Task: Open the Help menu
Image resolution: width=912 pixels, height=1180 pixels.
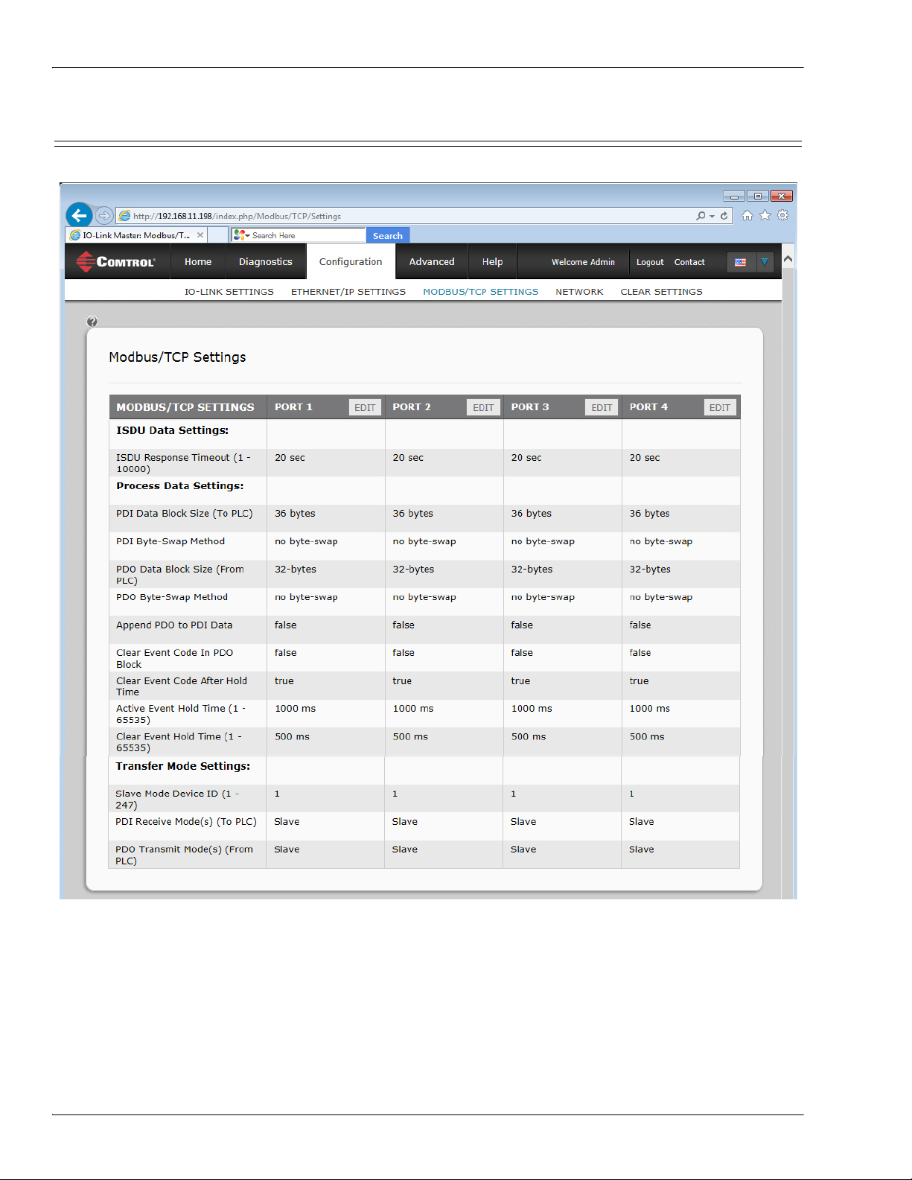Action: 492,262
